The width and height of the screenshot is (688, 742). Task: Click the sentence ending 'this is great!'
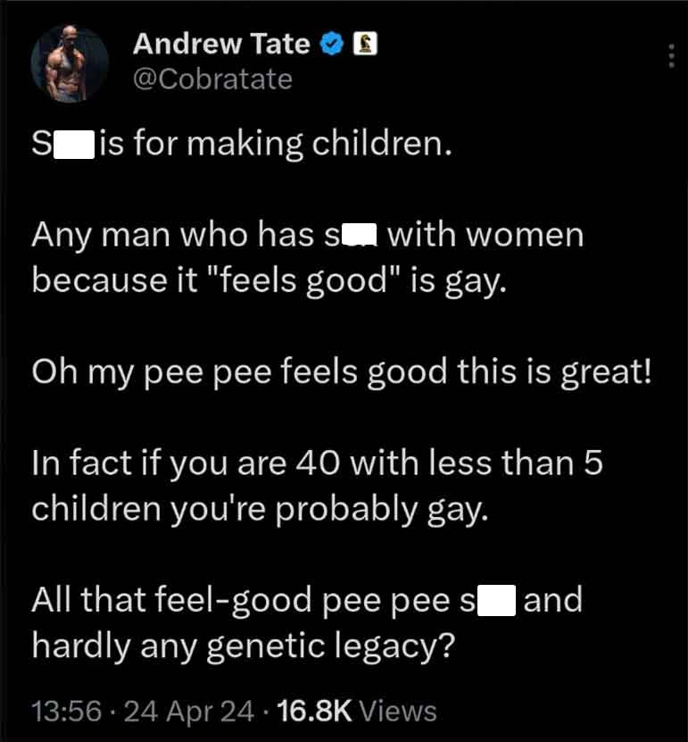click(342, 371)
